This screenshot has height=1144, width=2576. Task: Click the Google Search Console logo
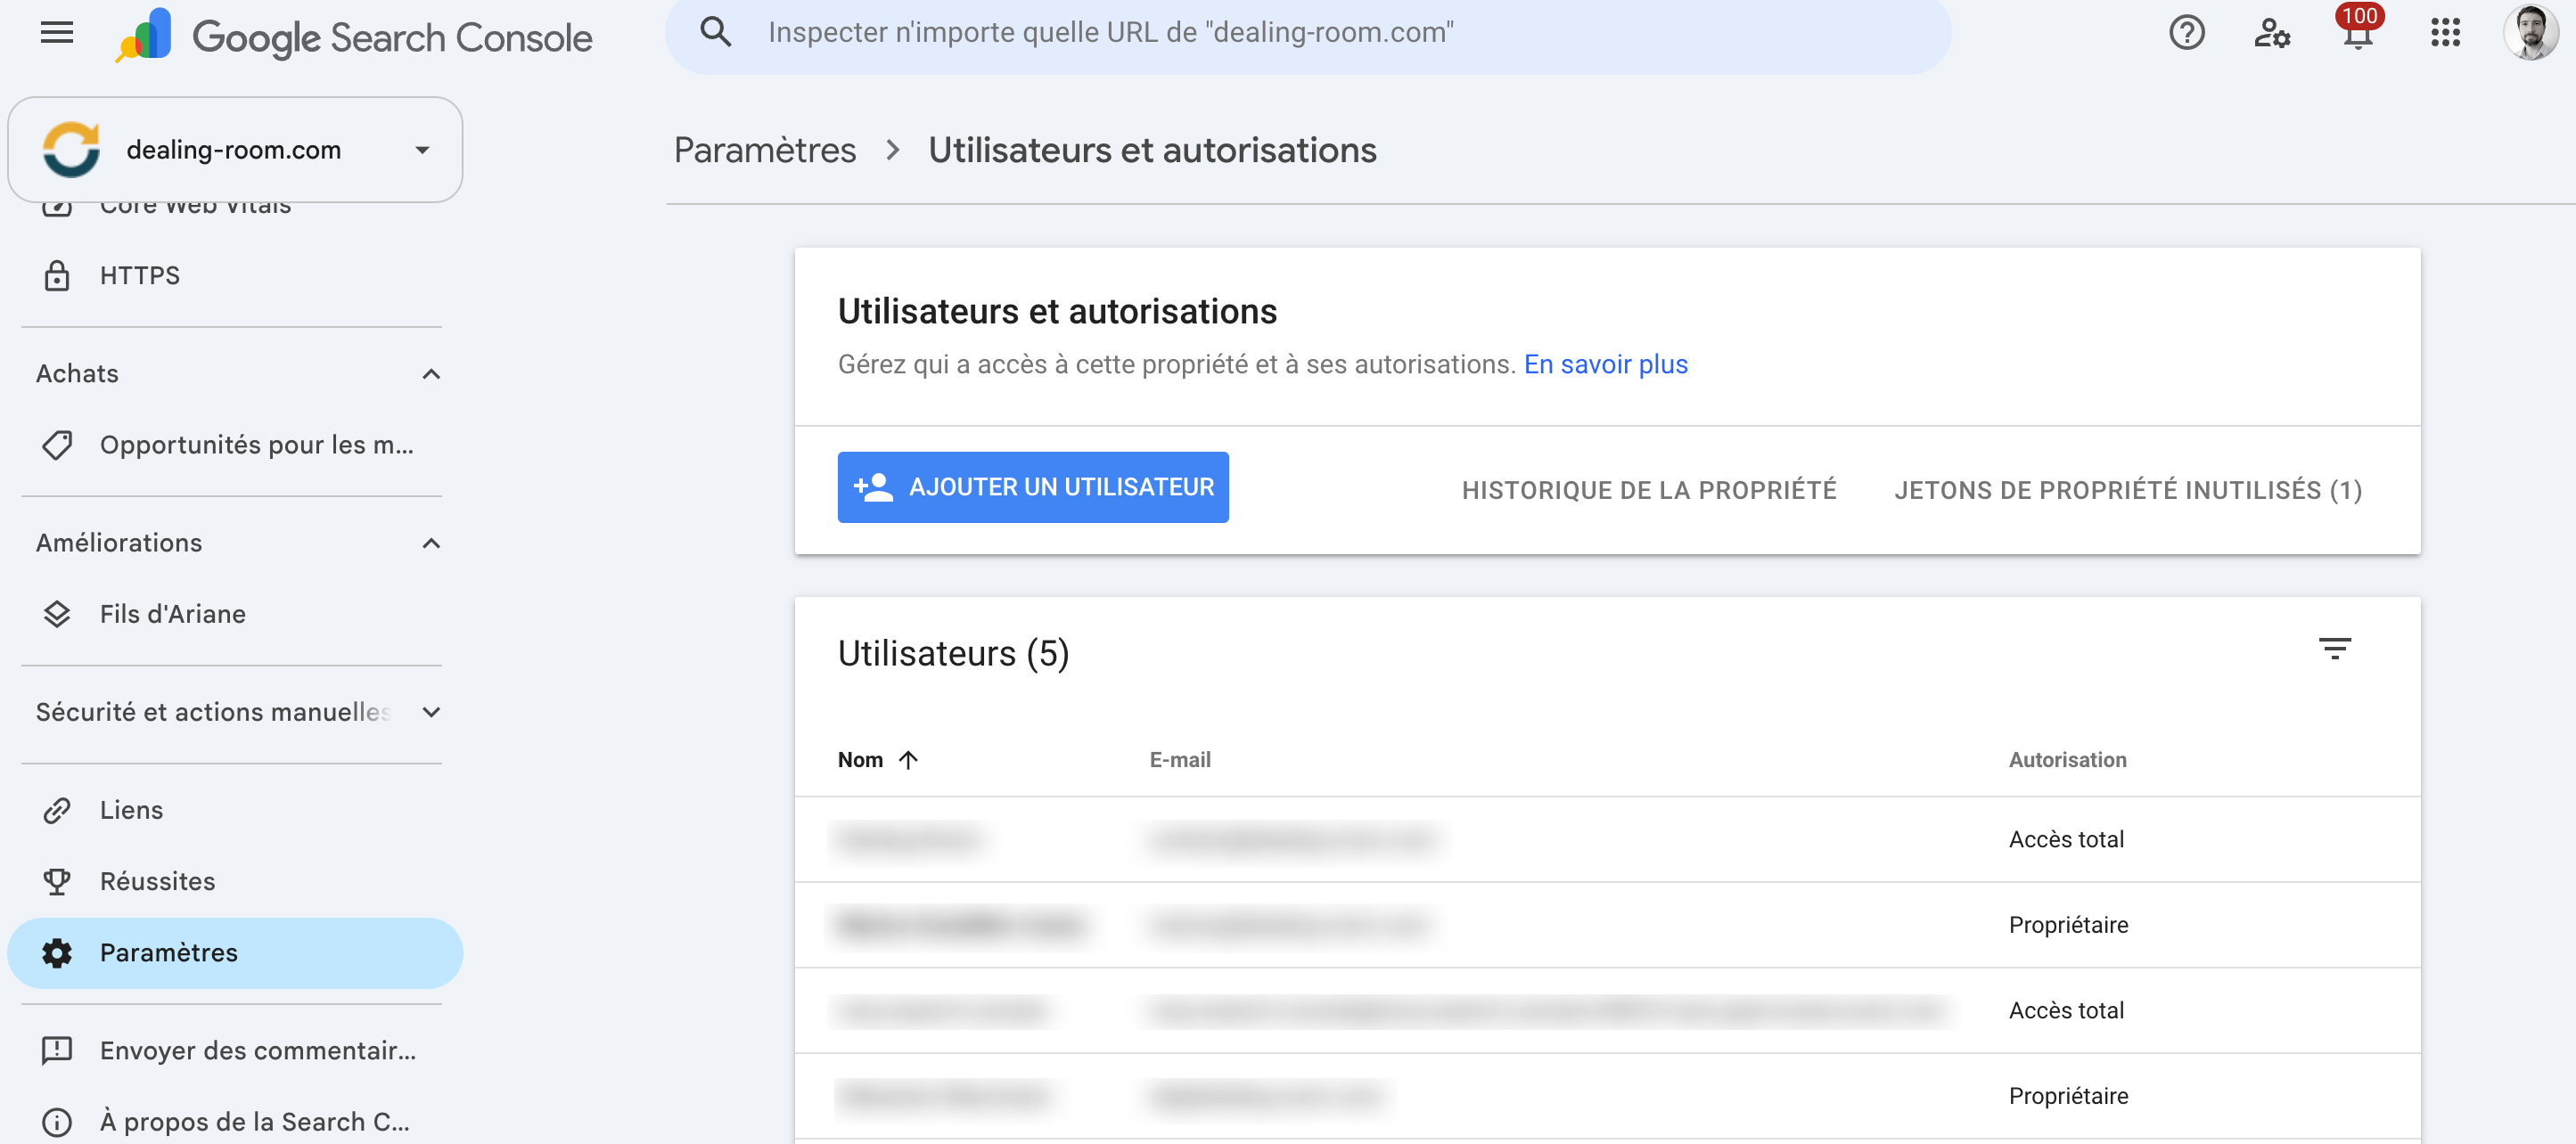click(x=355, y=35)
